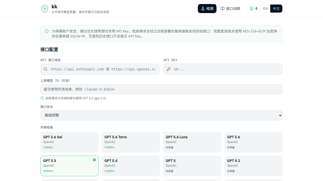
Task: Switch language to 中文
Action: point(276,9)
